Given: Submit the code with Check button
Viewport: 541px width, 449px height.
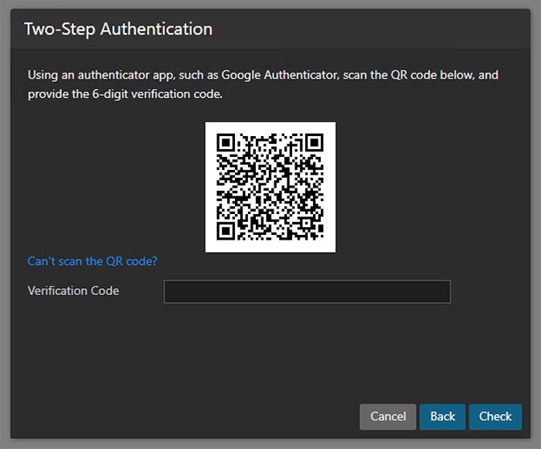Looking at the screenshot, I should pyautogui.click(x=495, y=417).
